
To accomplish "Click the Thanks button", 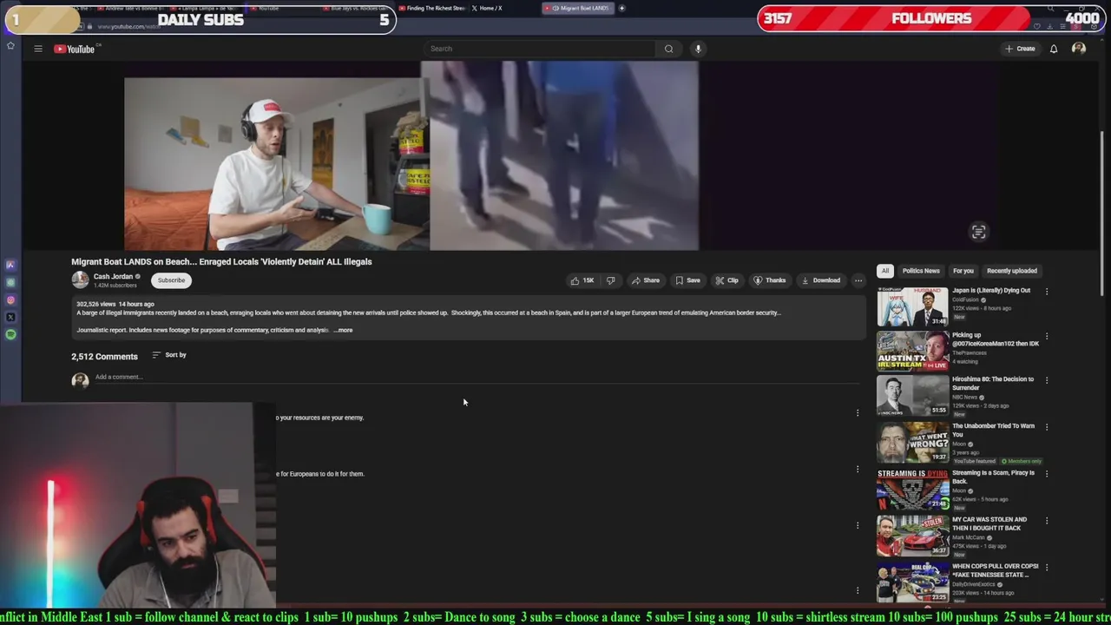I will coord(770,280).
